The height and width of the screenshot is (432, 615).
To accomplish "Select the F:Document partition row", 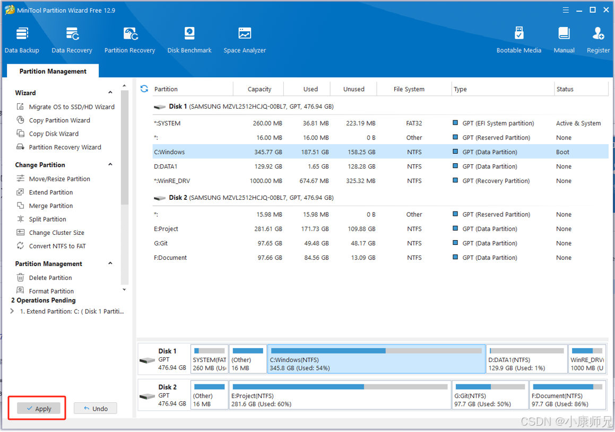I will 380,258.
